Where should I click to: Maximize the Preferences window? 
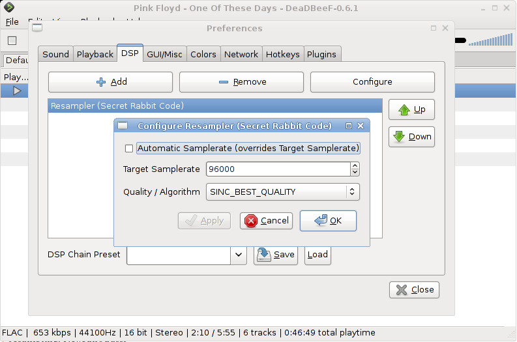click(x=434, y=28)
